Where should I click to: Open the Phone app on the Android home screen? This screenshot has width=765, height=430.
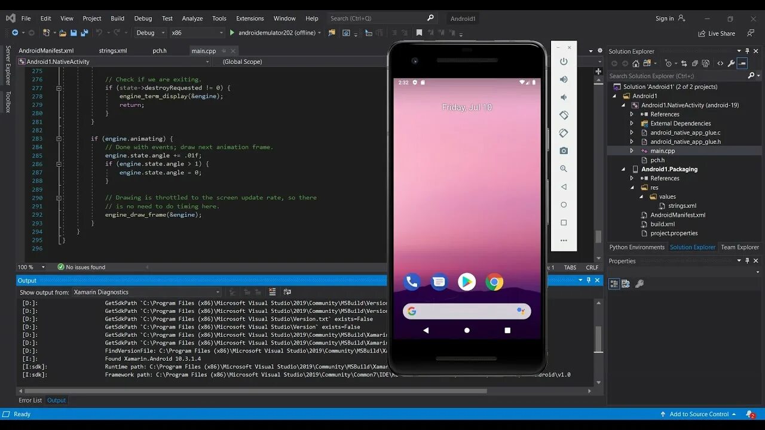(x=412, y=282)
